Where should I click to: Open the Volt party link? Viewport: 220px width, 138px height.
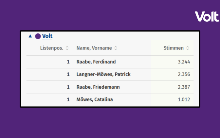47,36
